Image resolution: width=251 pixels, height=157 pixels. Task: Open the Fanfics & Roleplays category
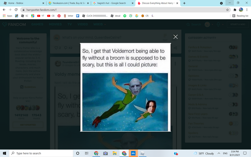200,47
